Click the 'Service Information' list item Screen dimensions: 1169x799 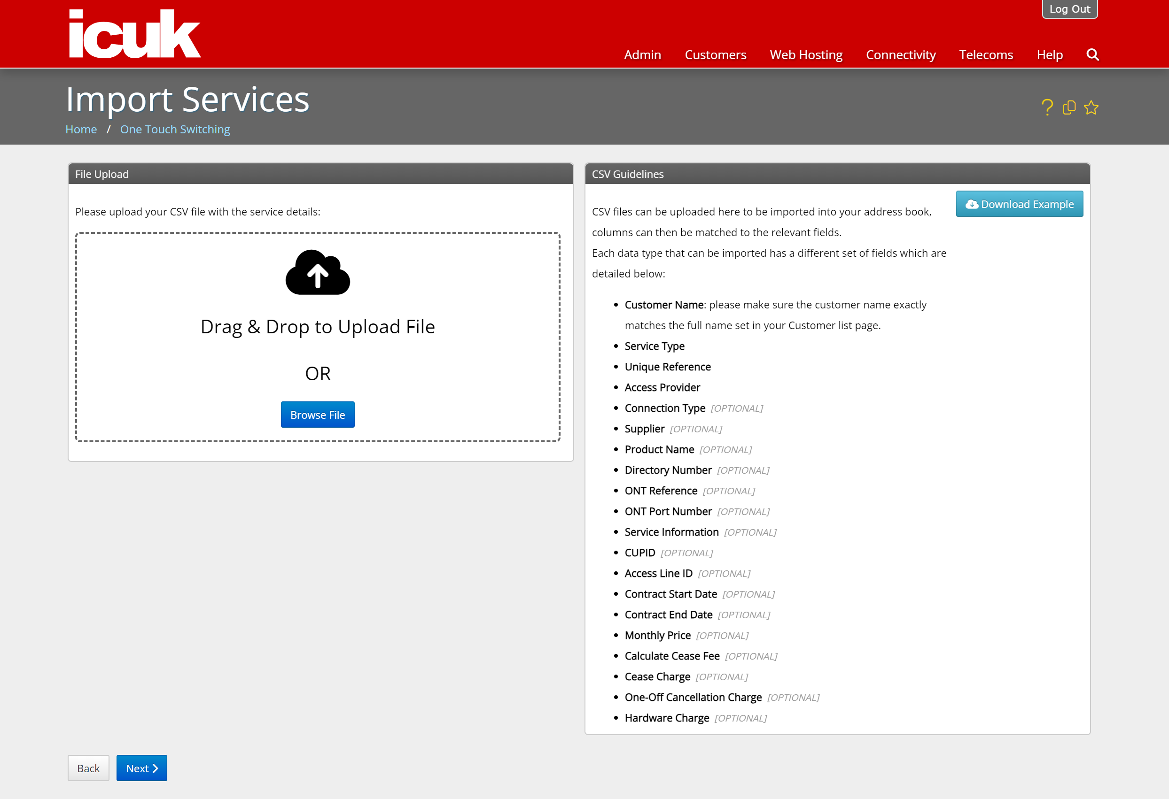[700, 532]
